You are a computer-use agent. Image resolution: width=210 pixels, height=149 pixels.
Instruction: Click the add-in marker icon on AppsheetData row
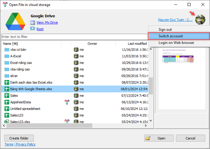tap(67, 102)
